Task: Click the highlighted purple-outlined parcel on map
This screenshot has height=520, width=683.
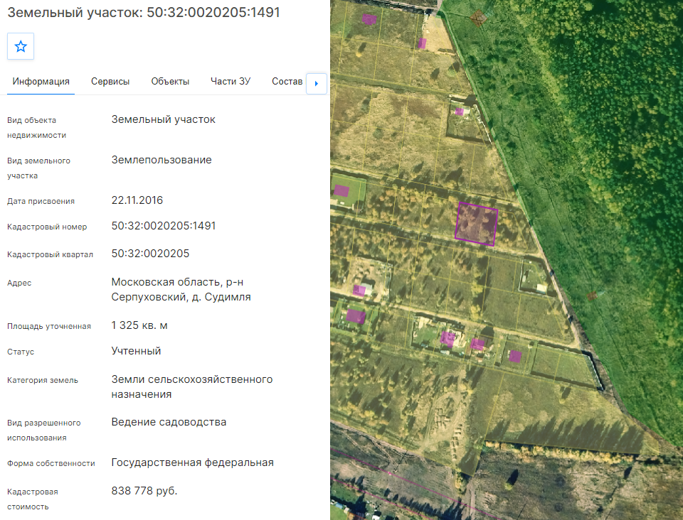Action: pyautogui.click(x=477, y=224)
